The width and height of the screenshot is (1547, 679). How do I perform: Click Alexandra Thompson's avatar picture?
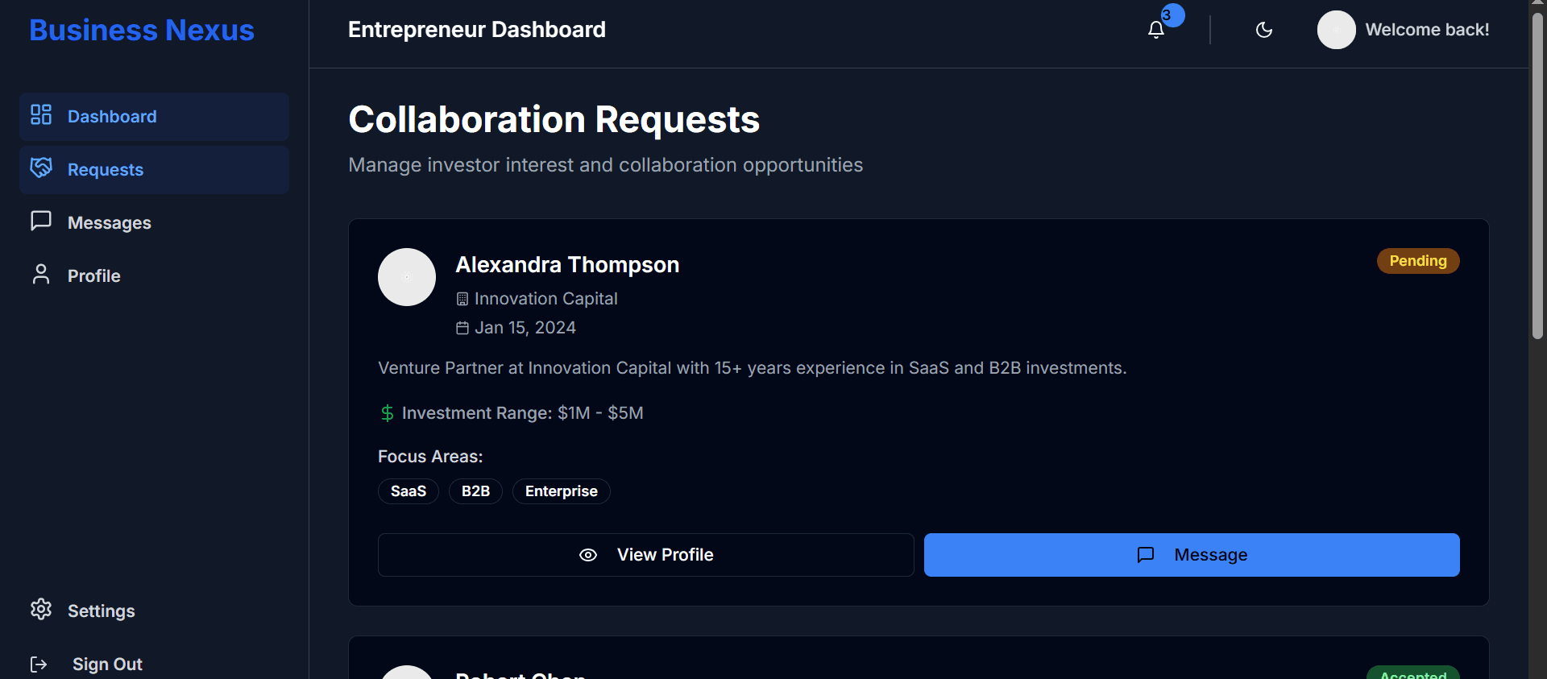[x=407, y=277]
